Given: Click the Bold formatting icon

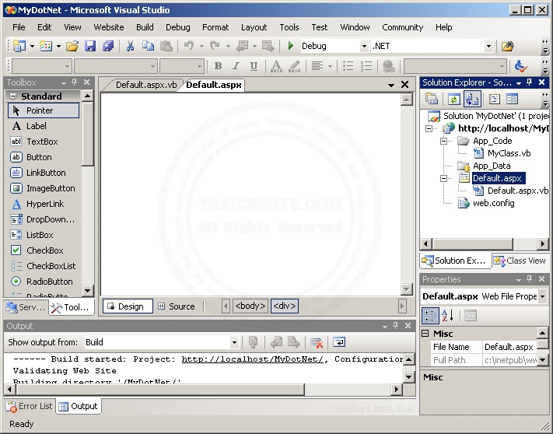Looking at the screenshot, I should tap(218, 66).
